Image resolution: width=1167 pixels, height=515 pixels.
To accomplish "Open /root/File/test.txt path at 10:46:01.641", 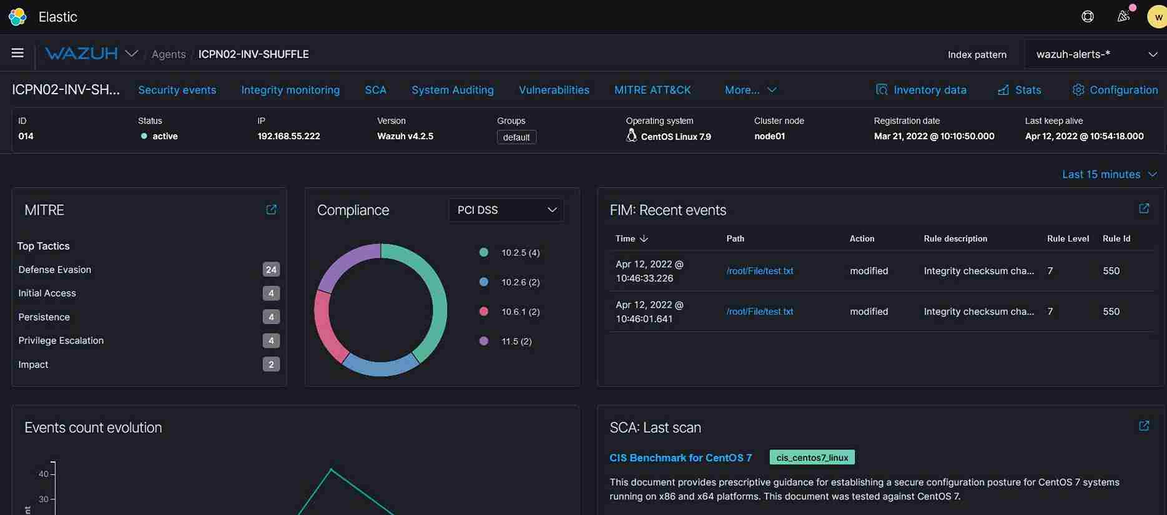I will pos(760,311).
